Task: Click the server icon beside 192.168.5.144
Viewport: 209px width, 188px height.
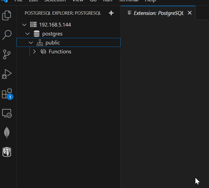Action: [33, 25]
